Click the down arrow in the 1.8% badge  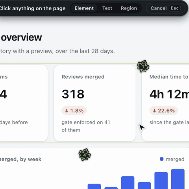(67, 111)
